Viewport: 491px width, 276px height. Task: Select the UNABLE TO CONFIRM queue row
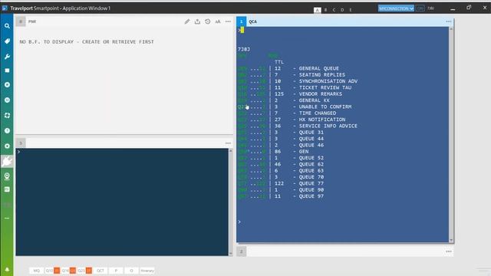tap(295, 107)
